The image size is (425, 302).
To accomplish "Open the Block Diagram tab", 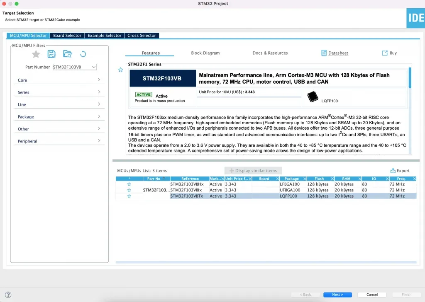I will 205,53.
